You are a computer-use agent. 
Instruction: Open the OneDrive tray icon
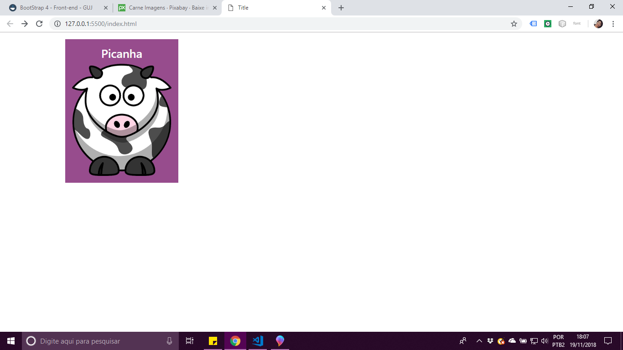tap(512, 341)
